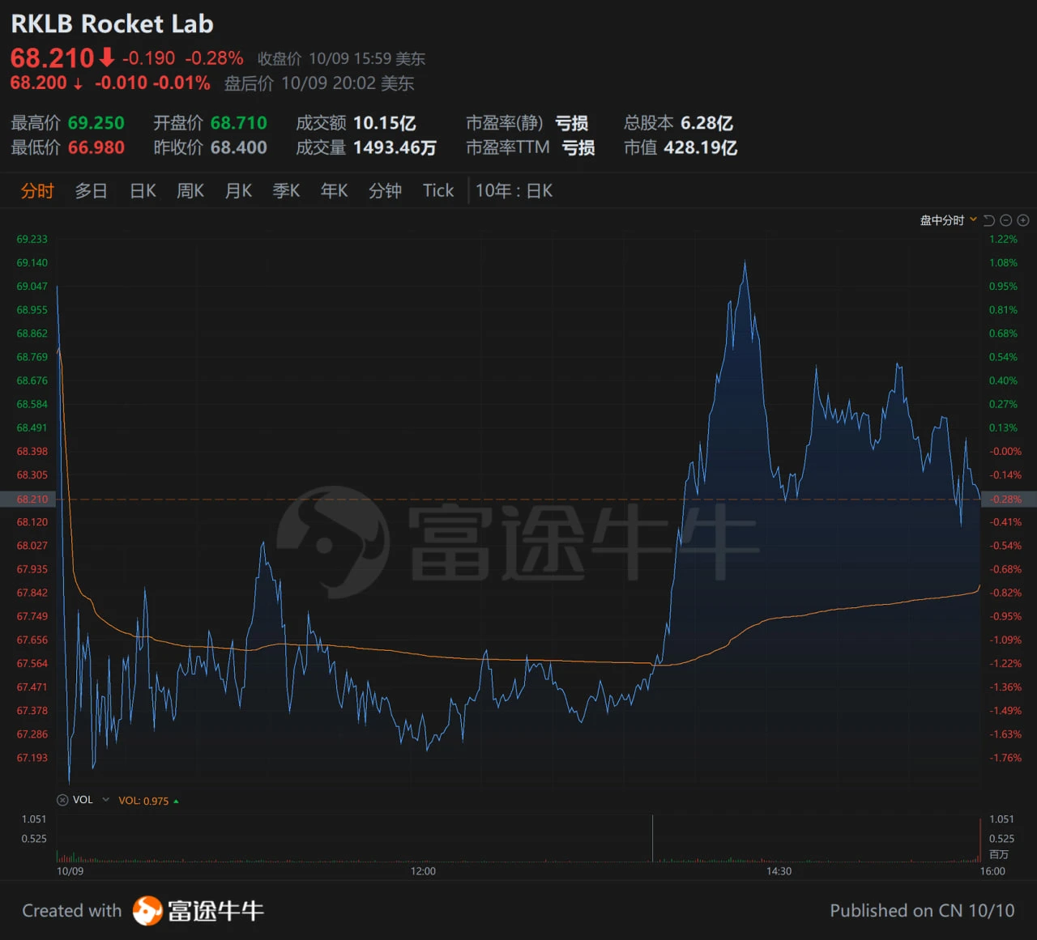Click the closing price 68.210
The height and width of the screenshot is (940, 1037).
53,58
